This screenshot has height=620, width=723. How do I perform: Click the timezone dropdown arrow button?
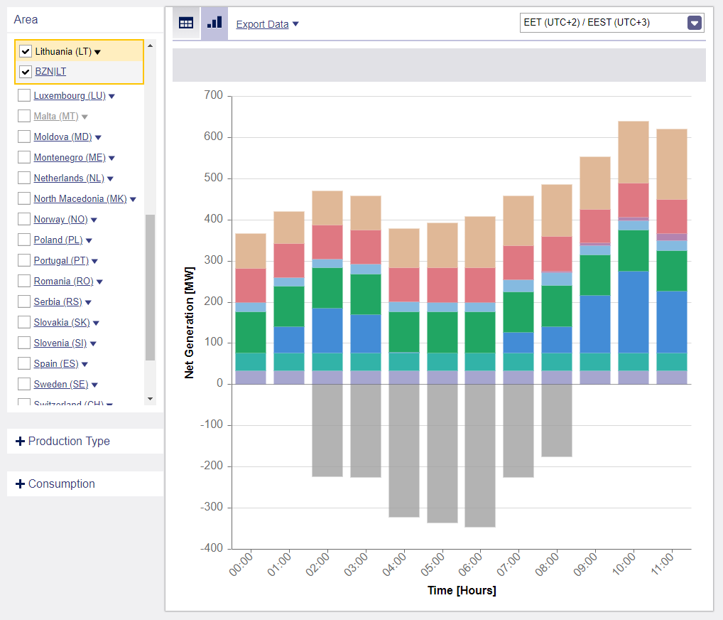click(x=695, y=23)
